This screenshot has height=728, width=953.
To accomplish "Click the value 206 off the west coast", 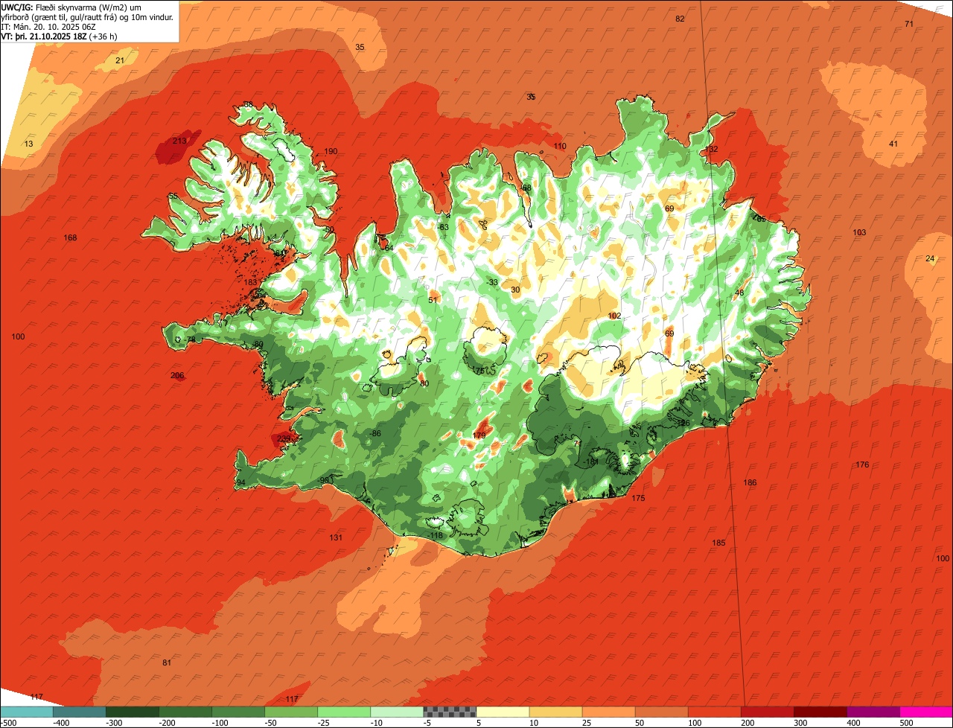I will (x=177, y=375).
